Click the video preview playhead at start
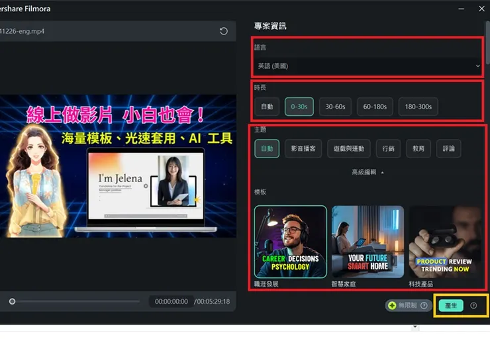 click(x=12, y=301)
